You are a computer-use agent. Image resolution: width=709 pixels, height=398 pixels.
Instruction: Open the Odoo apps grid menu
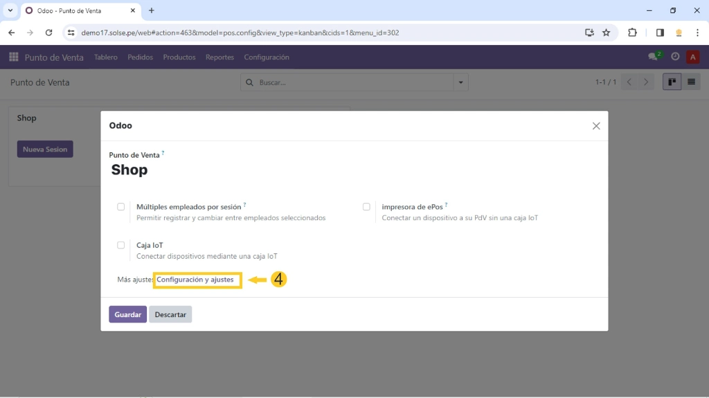pyautogui.click(x=13, y=57)
